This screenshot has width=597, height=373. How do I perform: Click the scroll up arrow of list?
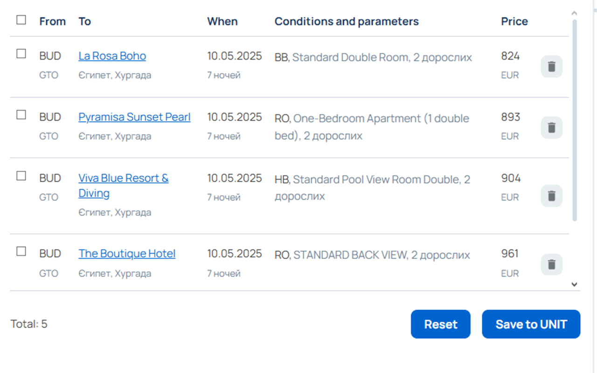(574, 13)
